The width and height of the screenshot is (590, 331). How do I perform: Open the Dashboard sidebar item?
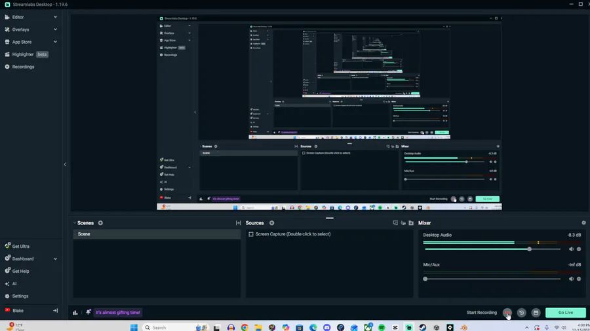pos(22,258)
